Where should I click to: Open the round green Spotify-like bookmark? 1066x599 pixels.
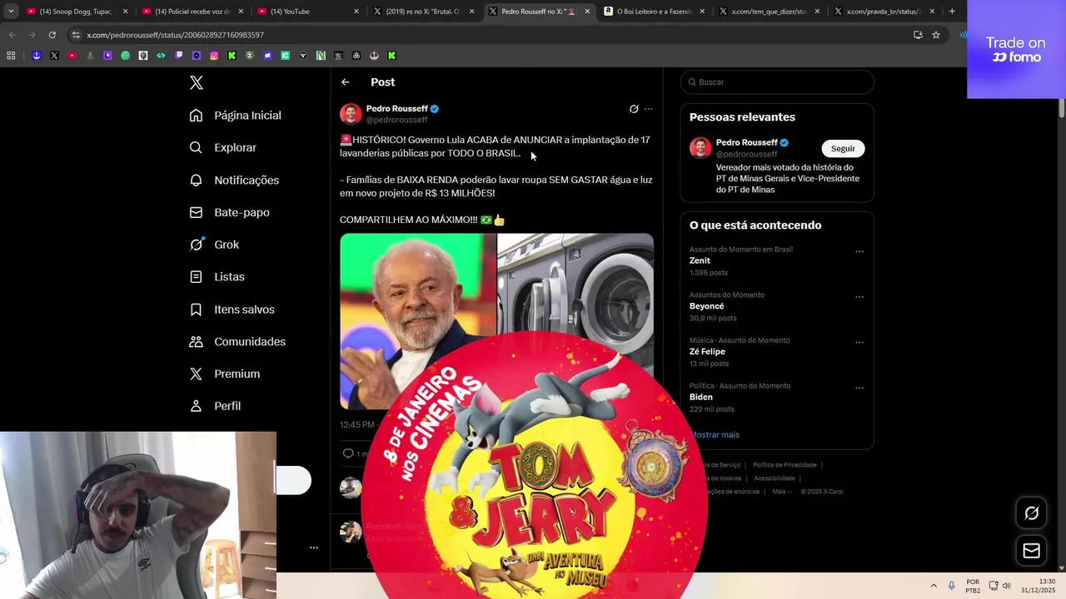pos(125,56)
